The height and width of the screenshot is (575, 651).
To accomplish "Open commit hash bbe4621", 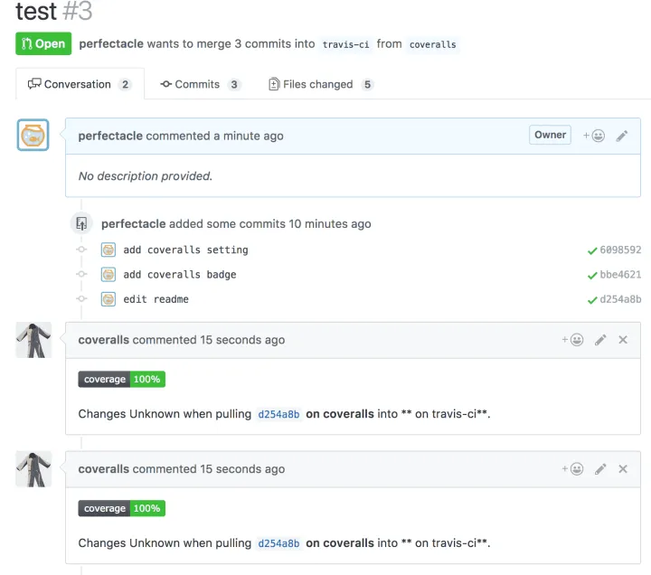I will click(x=620, y=275).
